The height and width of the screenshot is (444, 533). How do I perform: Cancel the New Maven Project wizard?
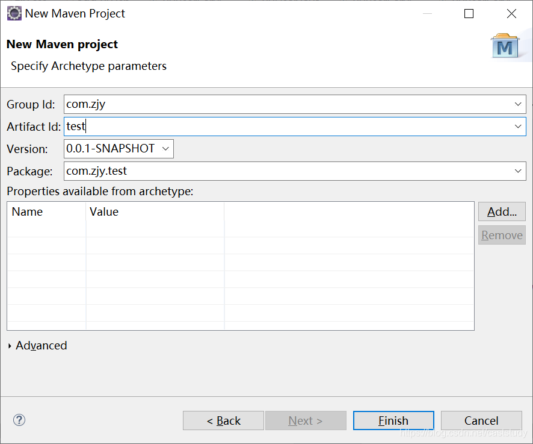pos(481,421)
